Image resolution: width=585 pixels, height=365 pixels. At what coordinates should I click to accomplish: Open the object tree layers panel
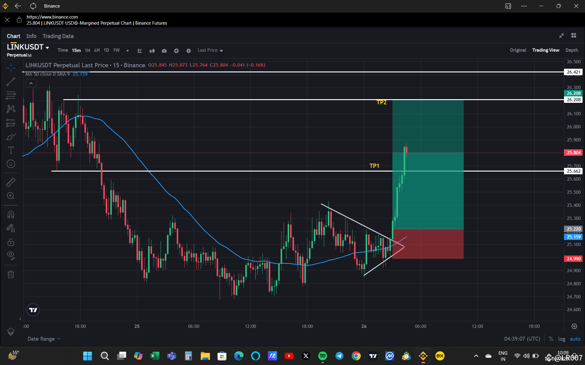[11, 332]
